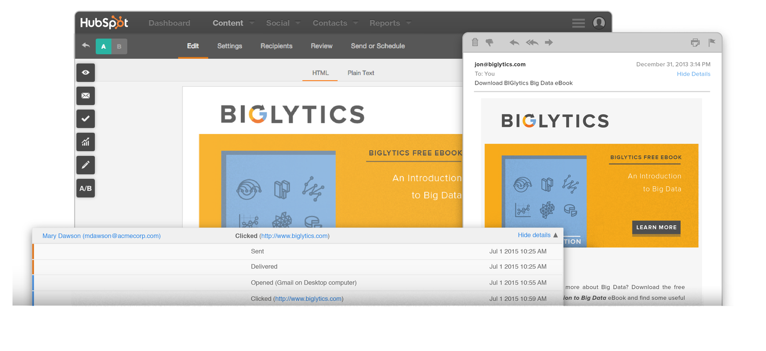Click the eye preview icon in sidebar
This screenshot has width=766, height=351.
pyautogui.click(x=86, y=73)
